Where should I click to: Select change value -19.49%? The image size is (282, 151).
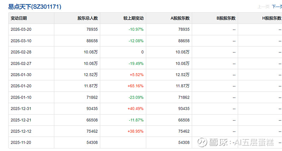tap(136, 64)
